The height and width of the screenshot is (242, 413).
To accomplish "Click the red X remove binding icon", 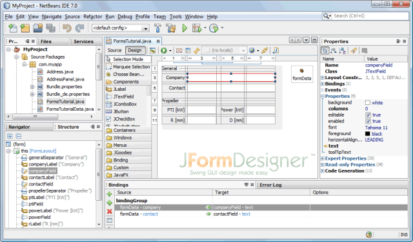I will point(110,211).
